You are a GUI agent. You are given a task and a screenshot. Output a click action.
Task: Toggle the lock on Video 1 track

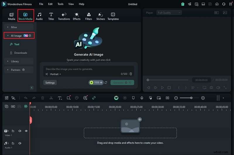(13, 131)
